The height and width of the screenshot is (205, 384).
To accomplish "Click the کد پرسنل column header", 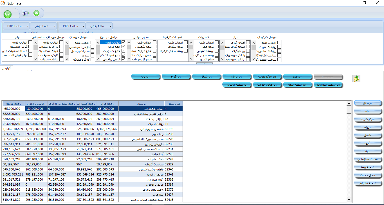I will (173, 103).
